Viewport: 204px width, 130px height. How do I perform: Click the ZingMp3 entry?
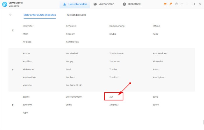[x=114, y=105]
